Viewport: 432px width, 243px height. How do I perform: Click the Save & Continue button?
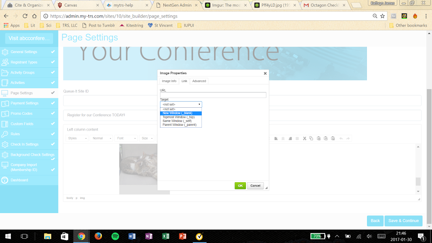(x=403, y=221)
